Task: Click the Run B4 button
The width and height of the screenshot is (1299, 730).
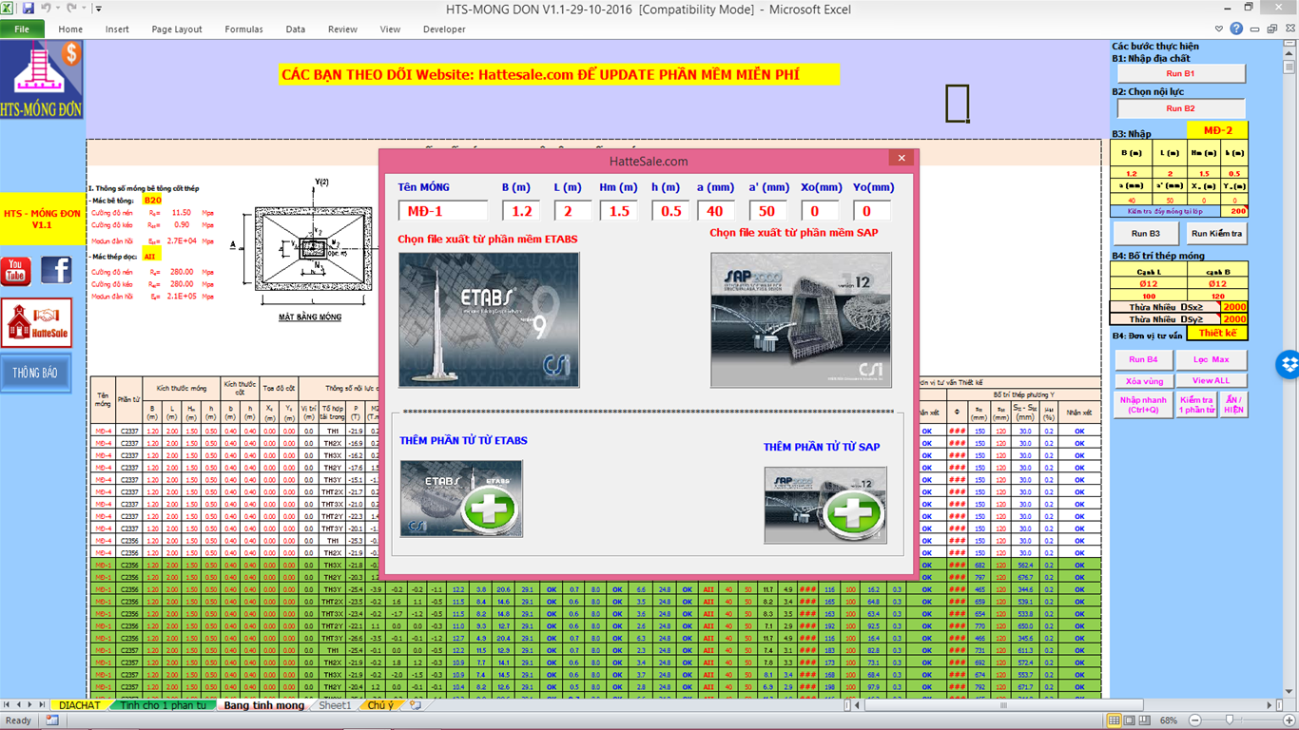Action: pos(1143,360)
